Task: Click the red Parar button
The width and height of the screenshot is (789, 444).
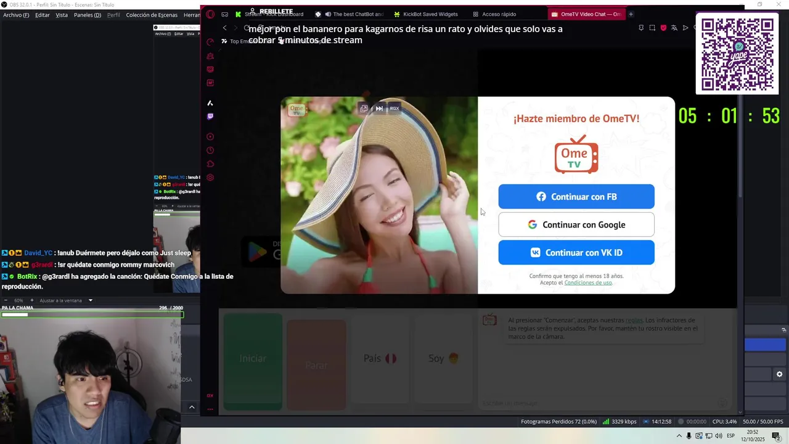Action: tap(316, 364)
